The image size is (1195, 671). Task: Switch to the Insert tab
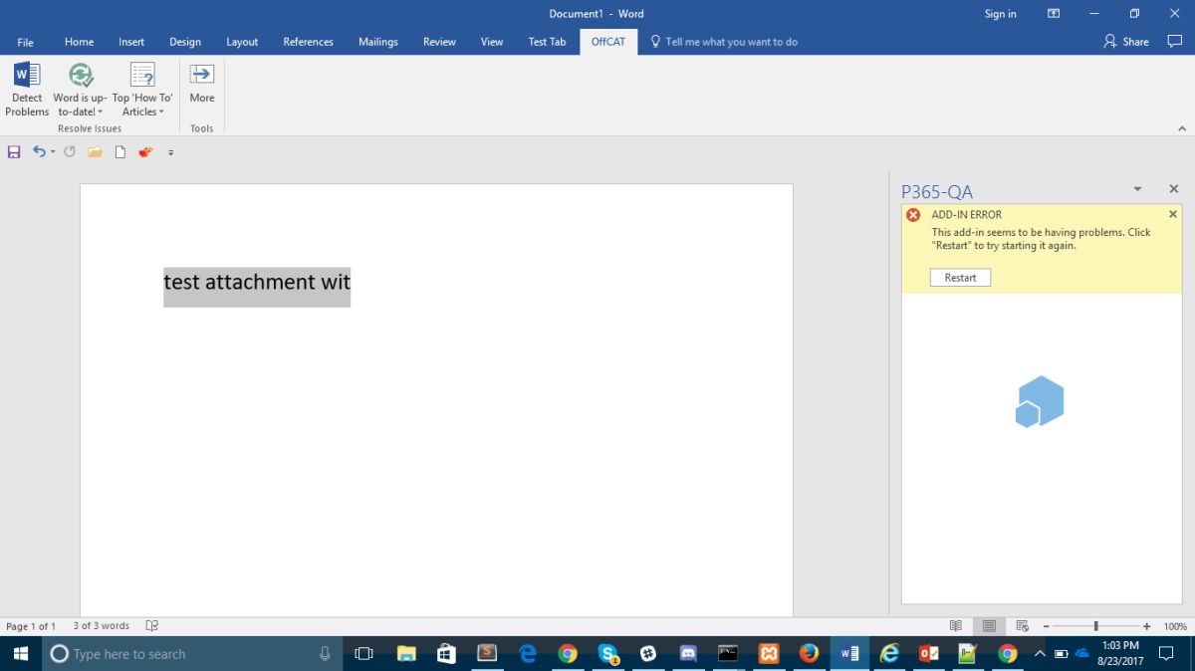coord(131,42)
